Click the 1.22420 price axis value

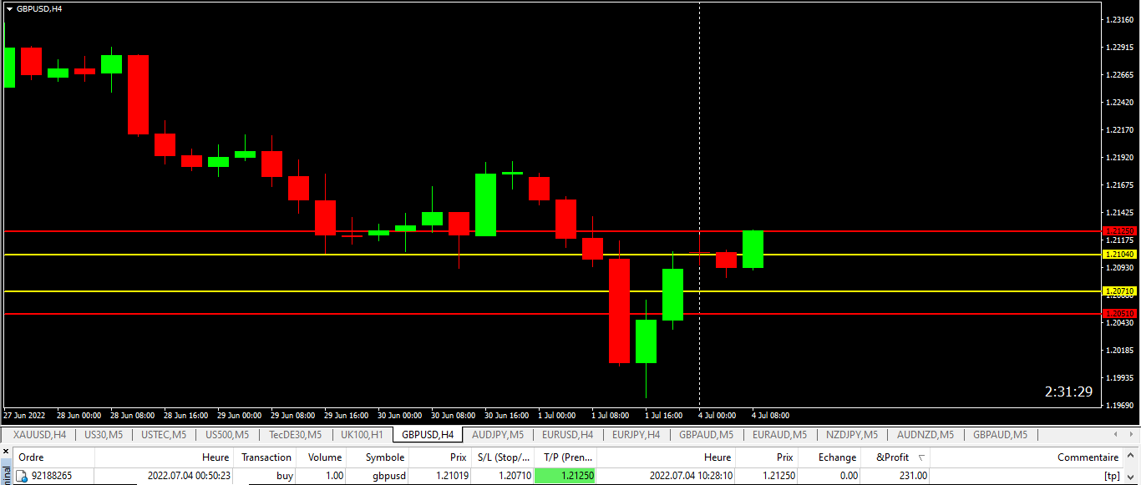pyautogui.click(x=1119, y=102)
